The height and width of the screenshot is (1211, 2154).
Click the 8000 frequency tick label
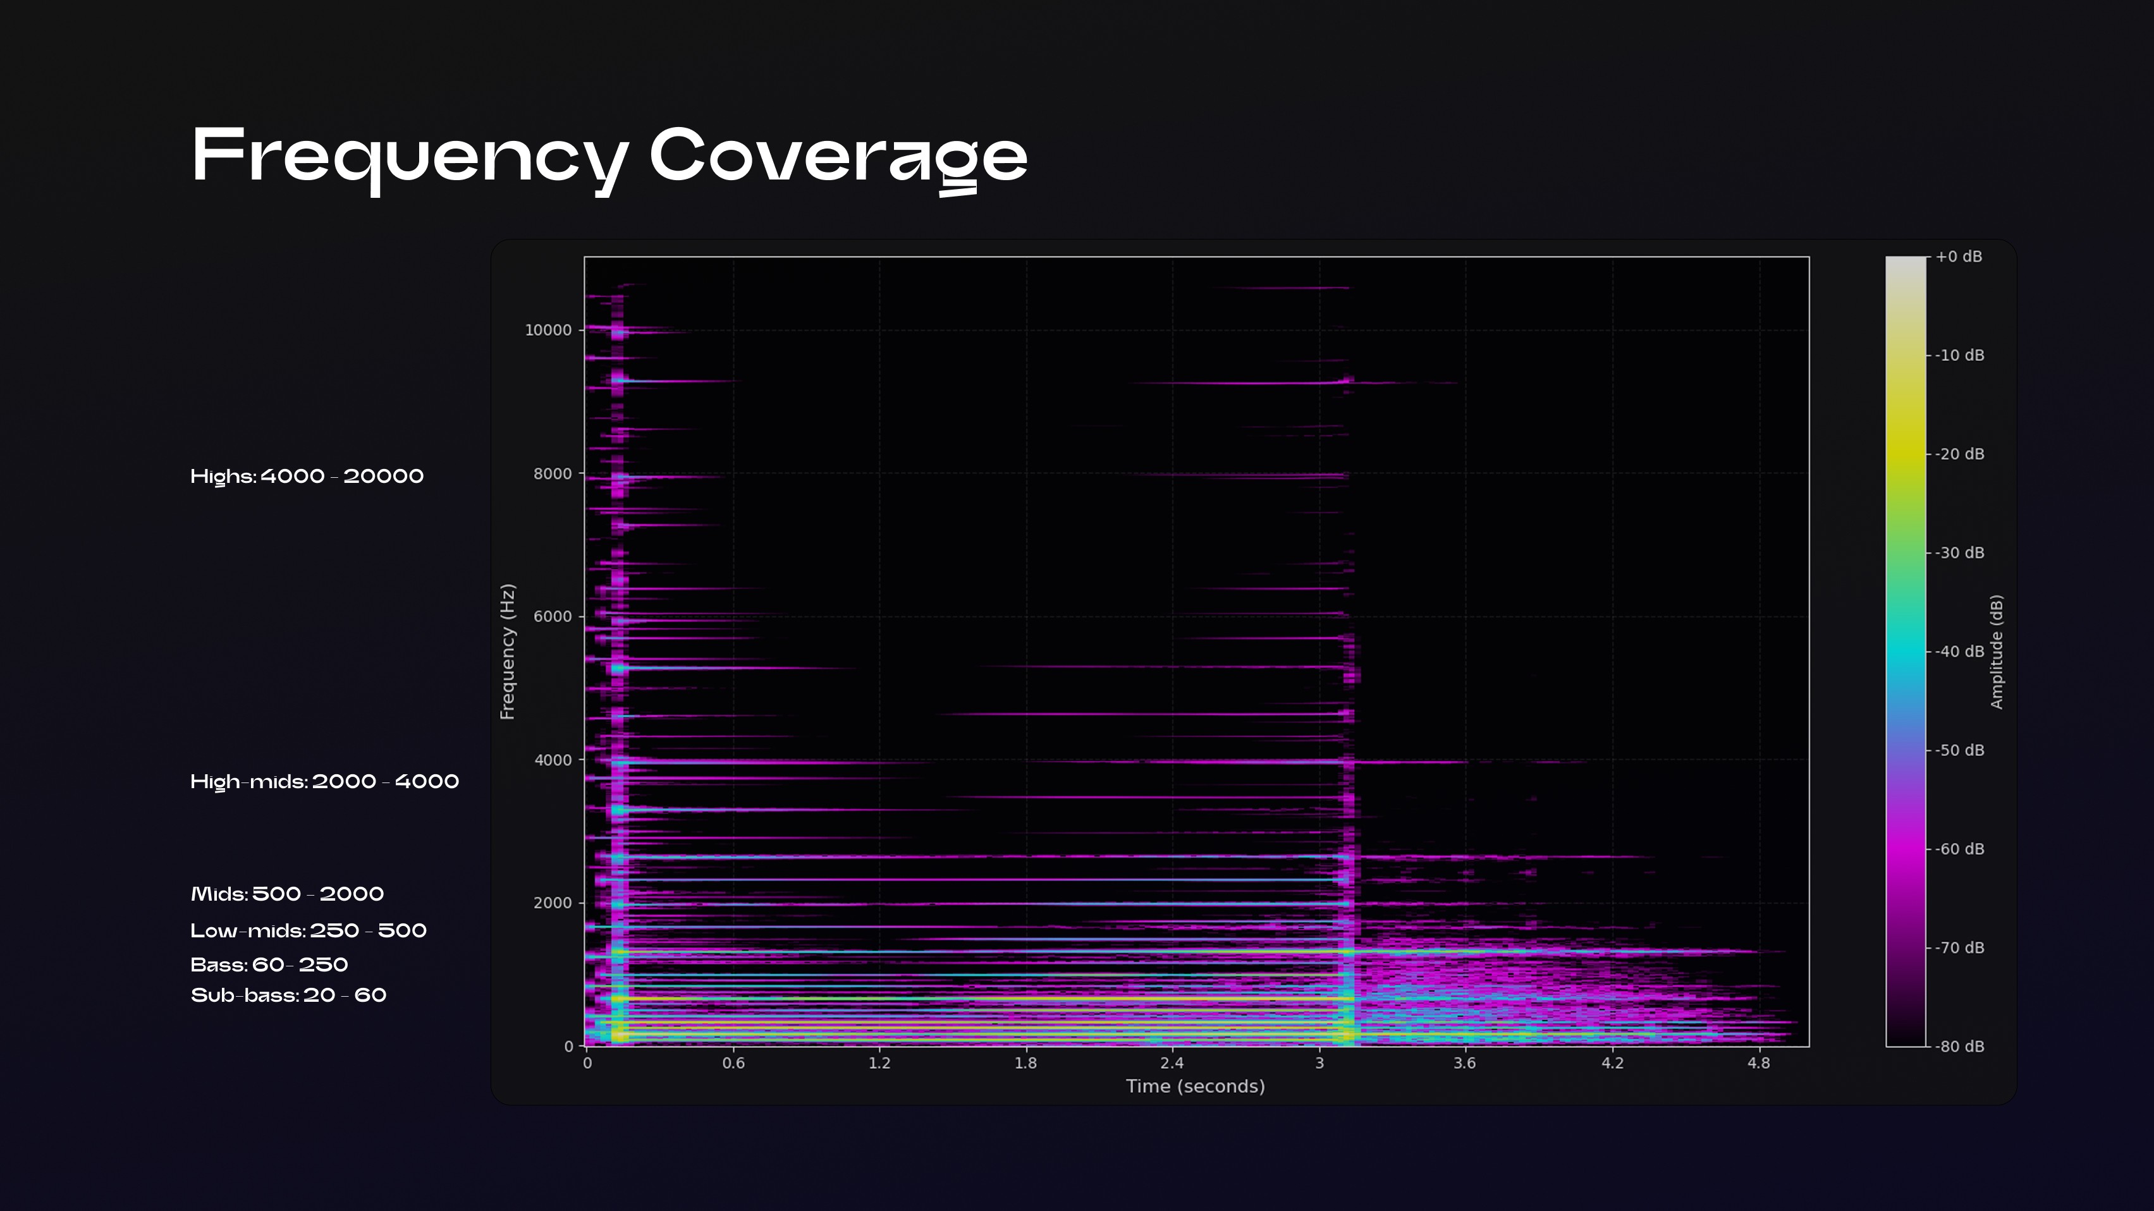tap(553, 474)
